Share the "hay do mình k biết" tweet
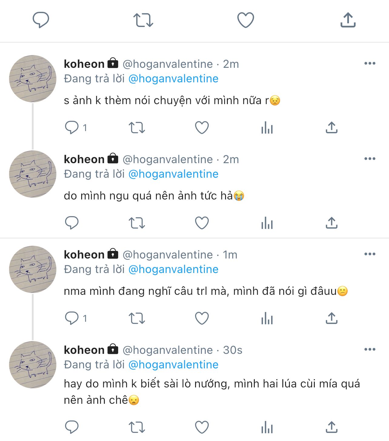 point(331,427)
